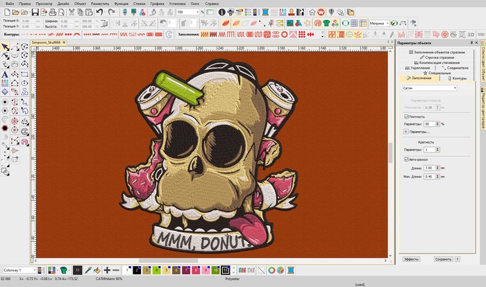
Task: Click the Сохранить button
Action: [443, 259]
